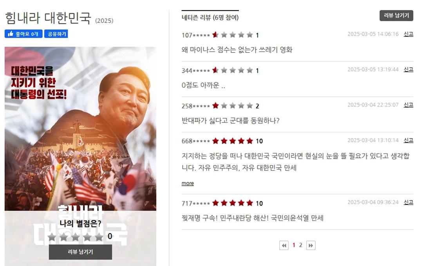The width and height of the screenshot is (423, 266).
Task: Select the fifth star in my rating
Action: [x=99, y=237]
